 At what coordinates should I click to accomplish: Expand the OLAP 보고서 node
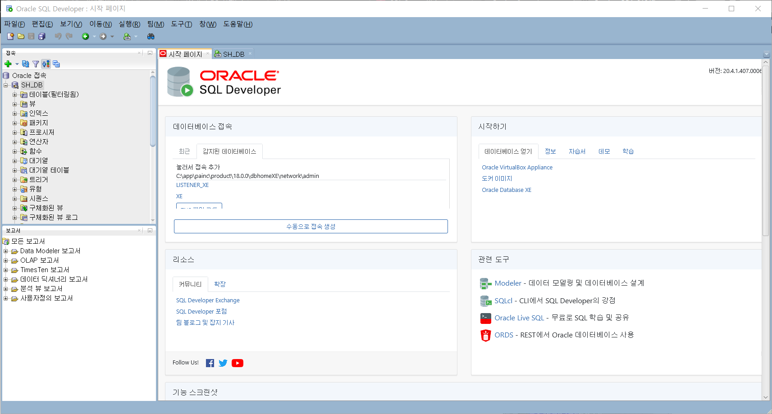6,260
